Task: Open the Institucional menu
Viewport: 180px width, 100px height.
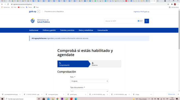Action: [x=34, y=30]
